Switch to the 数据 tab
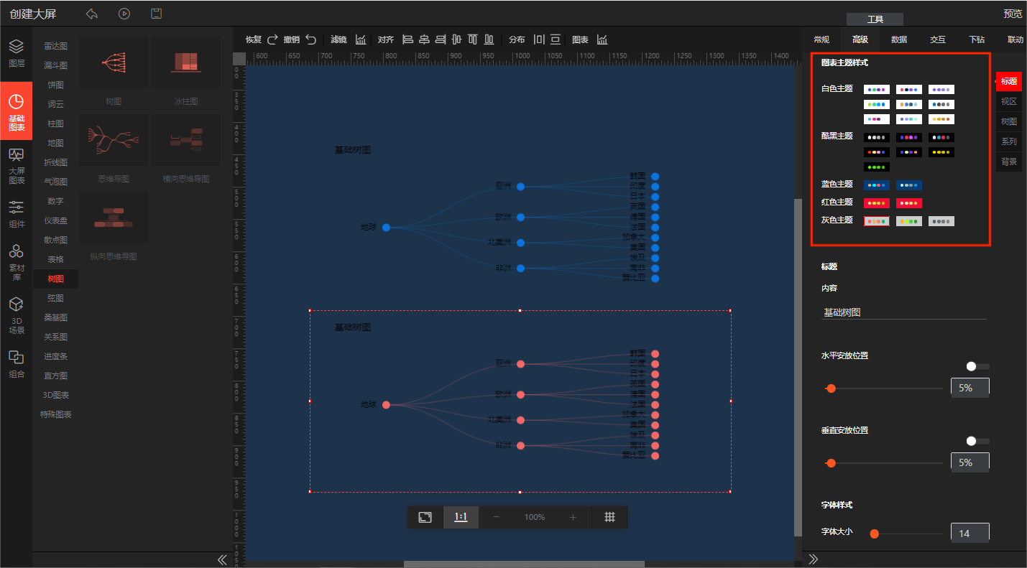1027x568 pixels. 898,39
